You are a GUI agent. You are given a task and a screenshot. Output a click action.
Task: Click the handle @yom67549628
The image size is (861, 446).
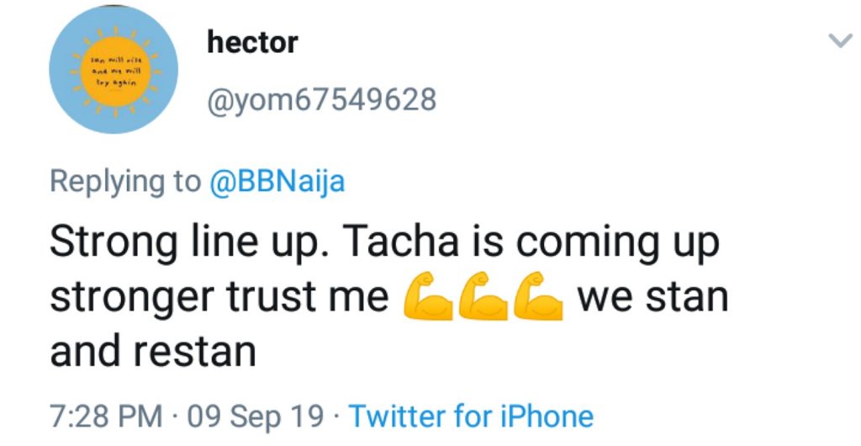tap(322, 99)
